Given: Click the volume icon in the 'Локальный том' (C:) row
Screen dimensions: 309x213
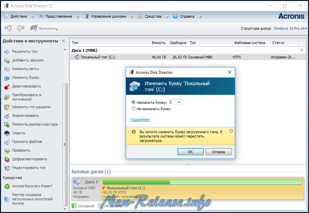Looking at the screenshot, I should point(77,57).
